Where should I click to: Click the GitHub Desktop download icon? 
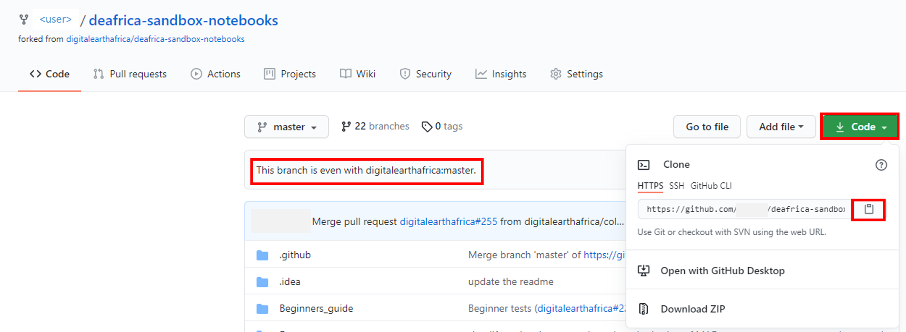pyautogui.click(x=644, y=271)
